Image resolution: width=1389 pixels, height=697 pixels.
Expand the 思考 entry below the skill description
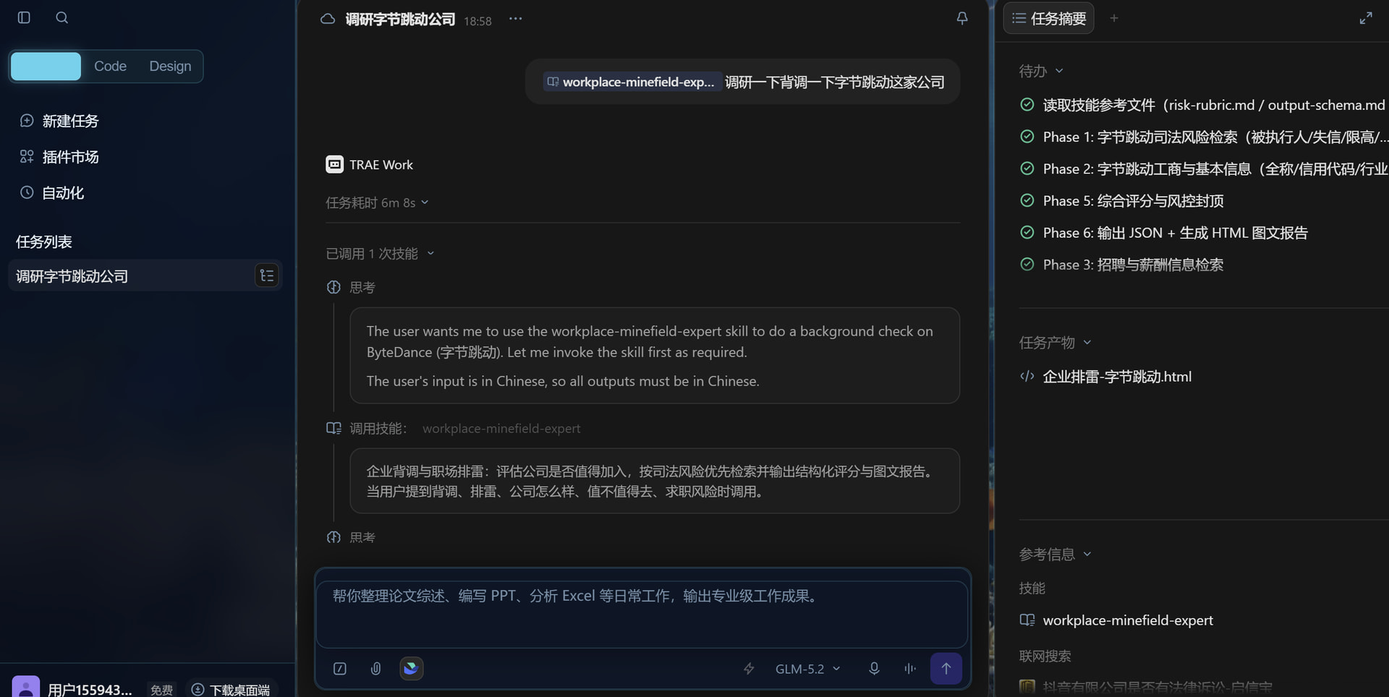click(351, 537)
